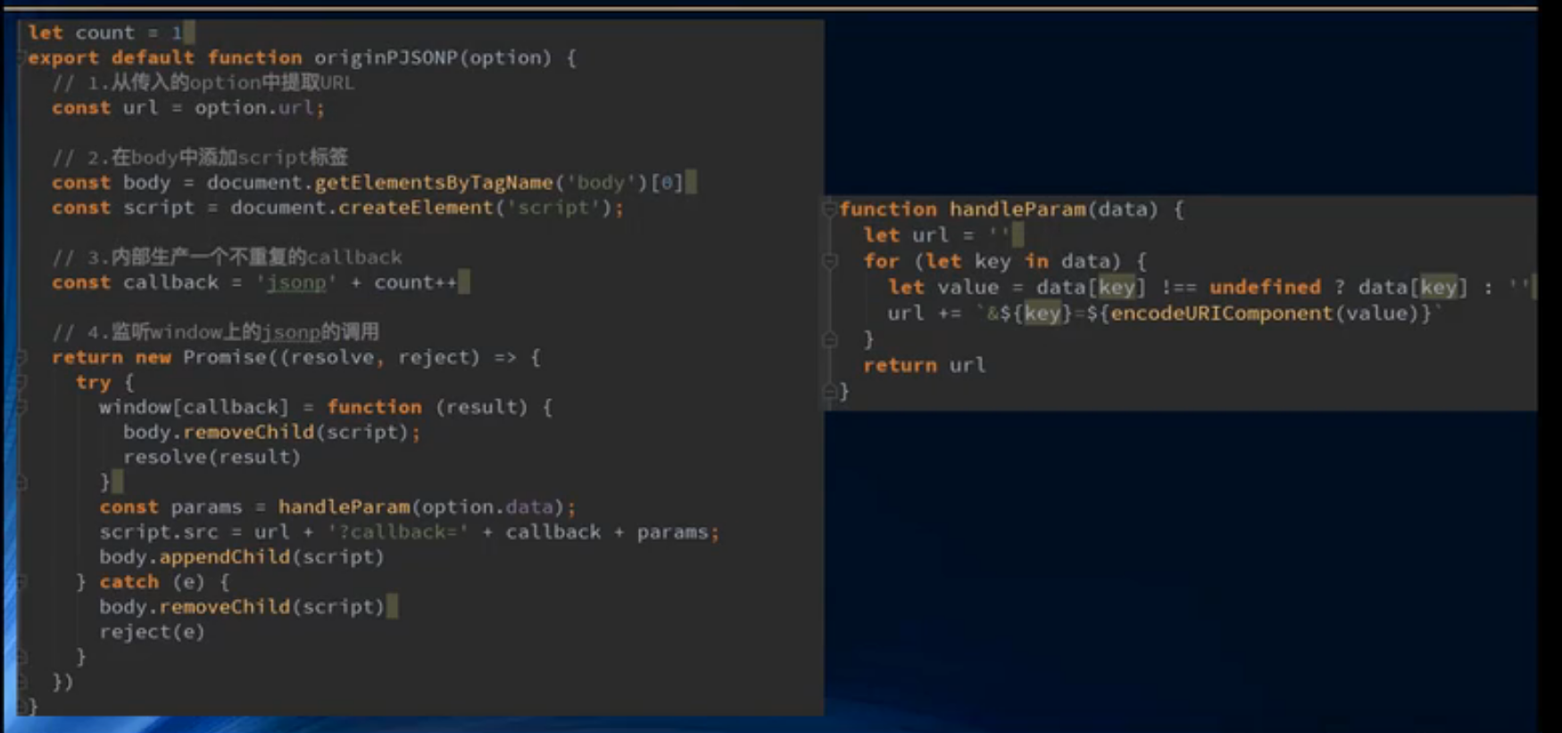Click the comment '// 4.监听window上的jsonp的调用'
1562x733 pixels.
click(215, 333)
